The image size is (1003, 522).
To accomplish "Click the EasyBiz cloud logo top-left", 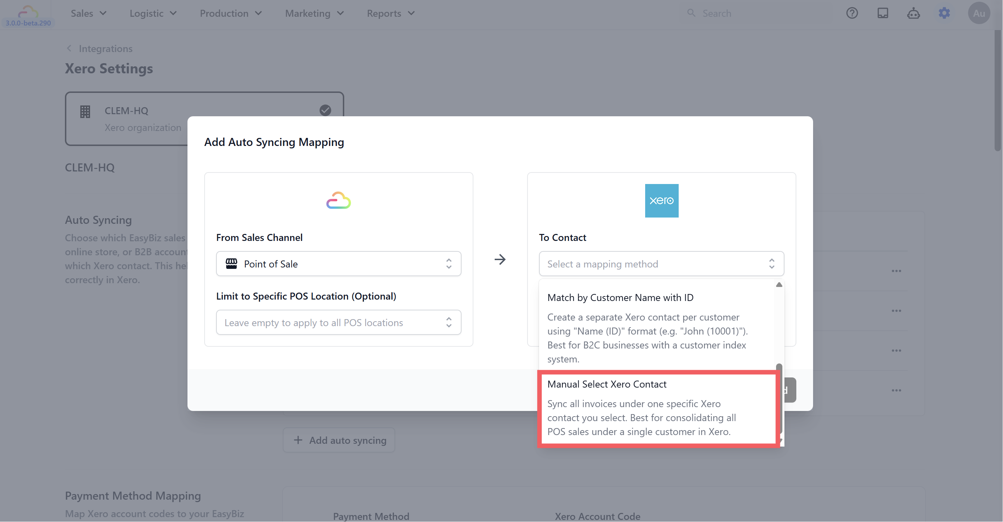I will [28, 12].
